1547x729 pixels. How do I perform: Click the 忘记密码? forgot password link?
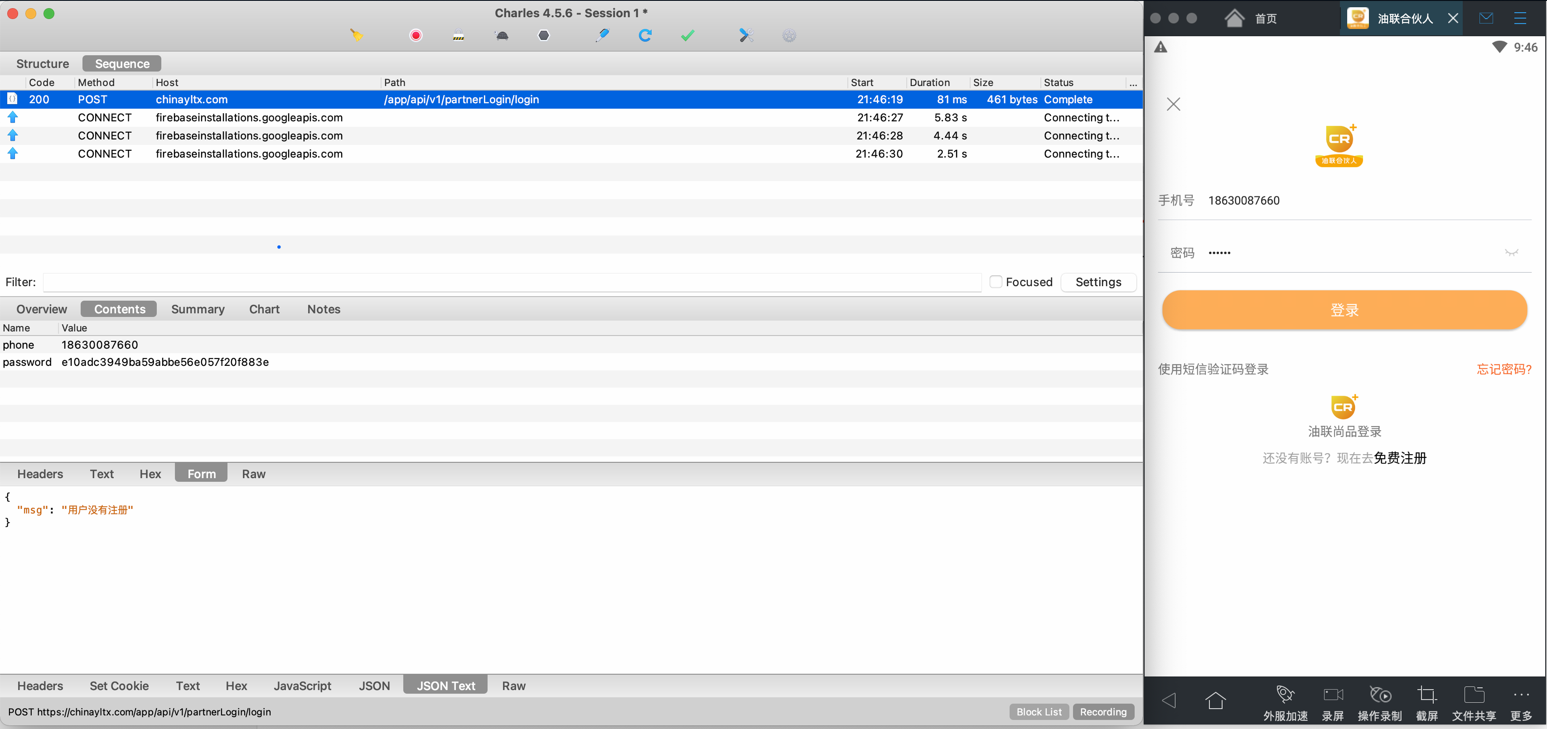click(1504, 369)
